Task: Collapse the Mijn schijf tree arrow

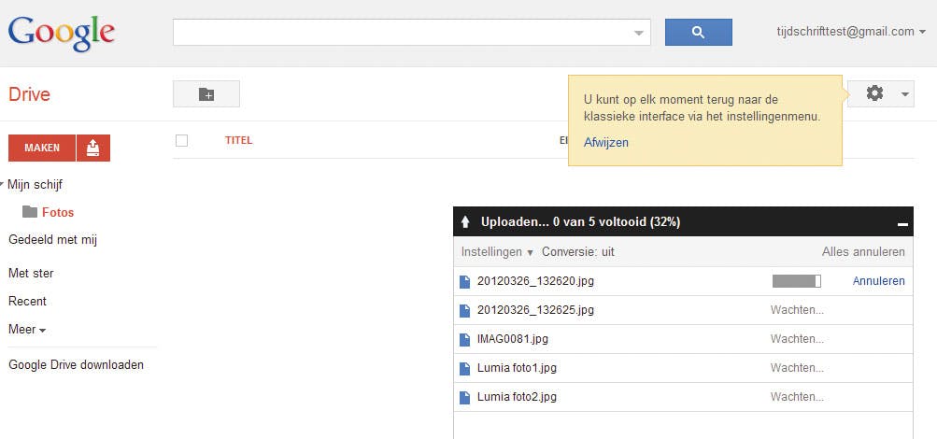Action: 3,185
